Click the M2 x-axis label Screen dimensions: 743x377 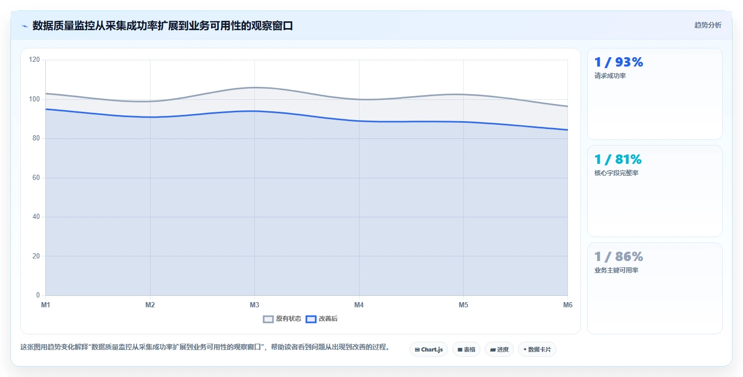click(150, 305)
